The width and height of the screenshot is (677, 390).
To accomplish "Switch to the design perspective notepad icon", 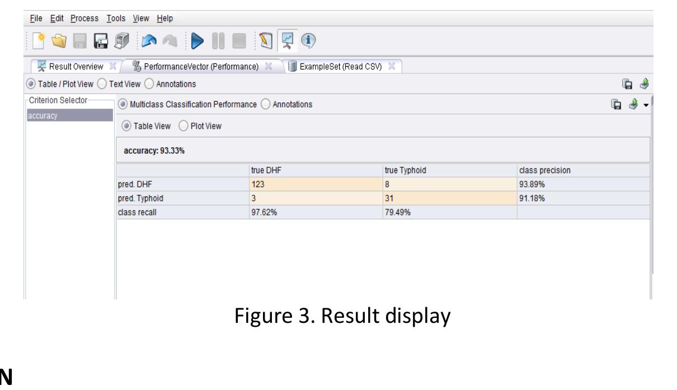I will (x=266, y=41).
